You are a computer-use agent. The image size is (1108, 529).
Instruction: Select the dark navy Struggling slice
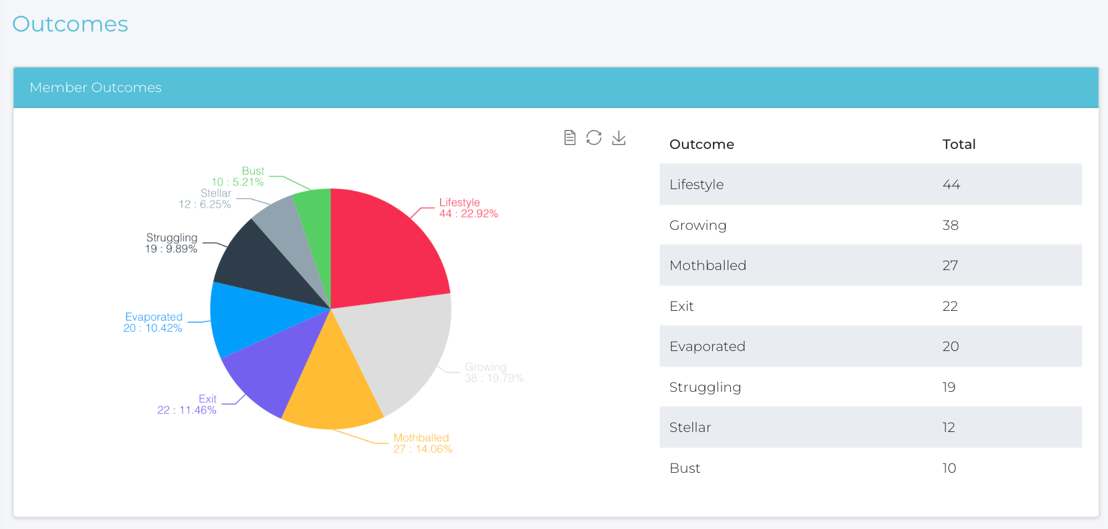(260, 266)
